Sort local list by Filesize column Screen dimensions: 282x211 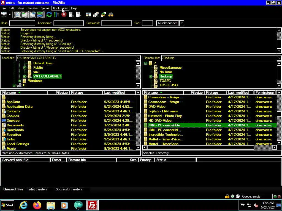[58, 93]
